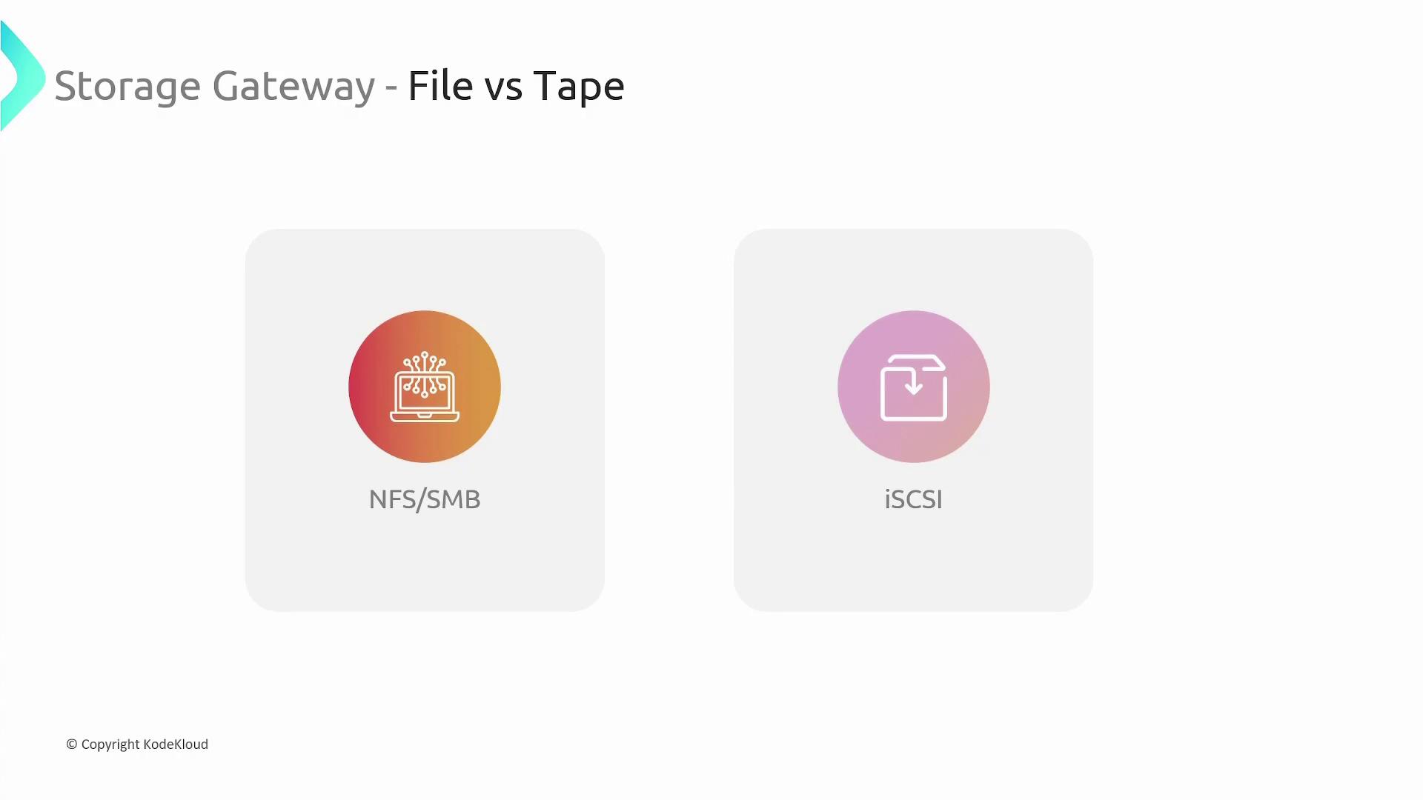
Task: Click the iSCSI label
Action: [x=914, y=499]
